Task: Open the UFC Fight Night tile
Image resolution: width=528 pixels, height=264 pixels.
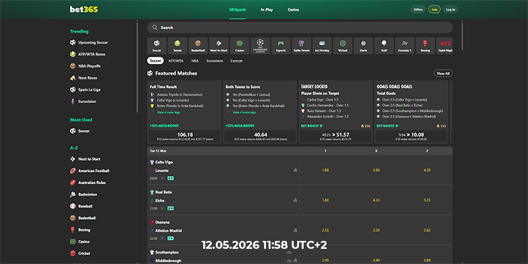Action: point(445,46)
